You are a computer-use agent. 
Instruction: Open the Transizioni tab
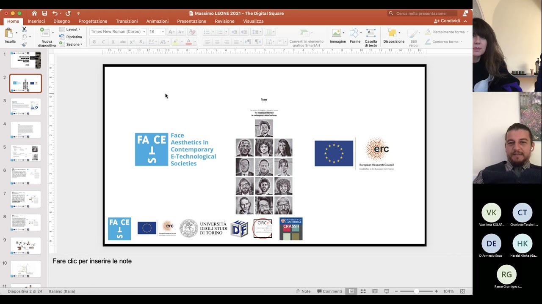click(127, 21)
